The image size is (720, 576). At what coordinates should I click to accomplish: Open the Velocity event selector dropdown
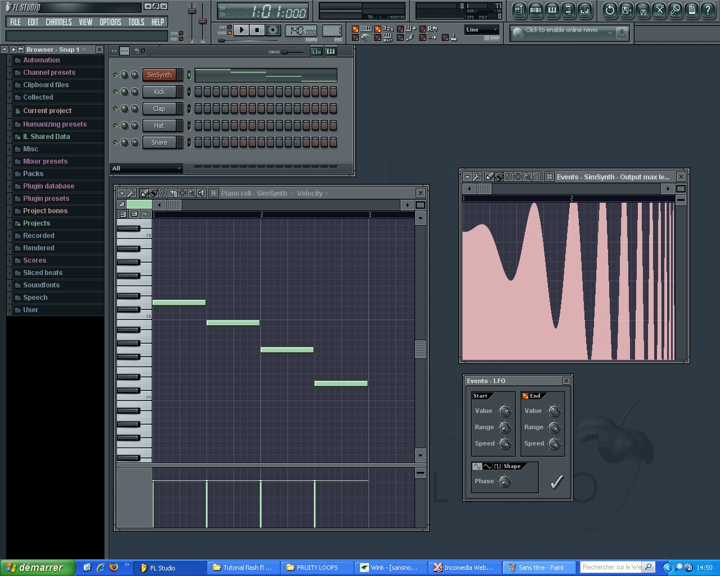coord(313,193)
